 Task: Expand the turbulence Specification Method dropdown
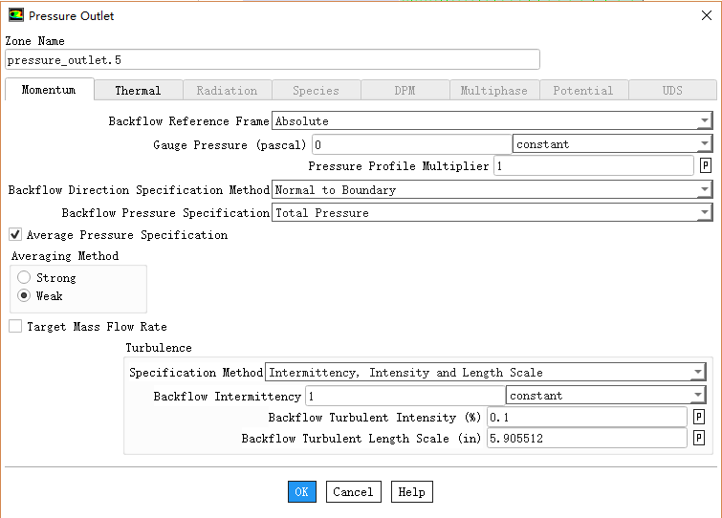698,373
